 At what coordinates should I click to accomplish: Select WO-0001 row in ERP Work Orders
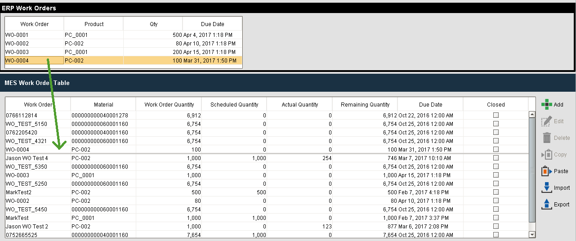(34, 35)
